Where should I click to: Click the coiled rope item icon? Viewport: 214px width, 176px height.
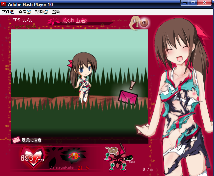112,151
